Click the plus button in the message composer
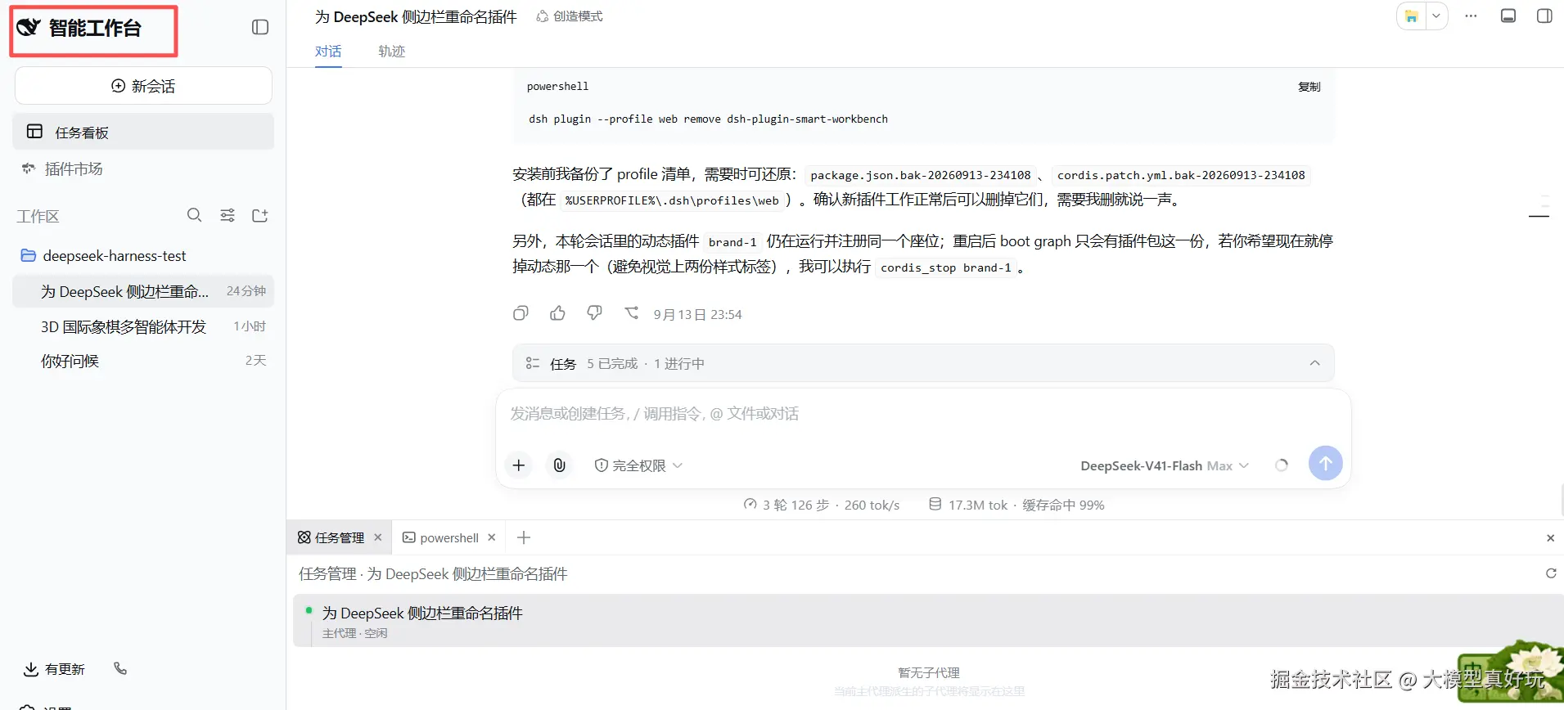 click(x=519, y=465)
